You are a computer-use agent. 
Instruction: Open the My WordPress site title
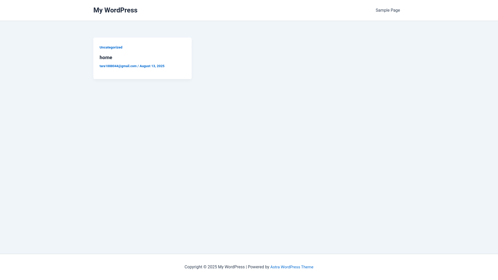pyautogui.click(x=115, y=10)
